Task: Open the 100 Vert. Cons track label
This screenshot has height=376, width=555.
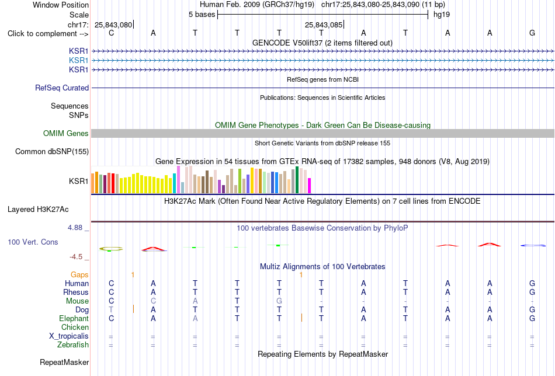Action: pos(33,242)
